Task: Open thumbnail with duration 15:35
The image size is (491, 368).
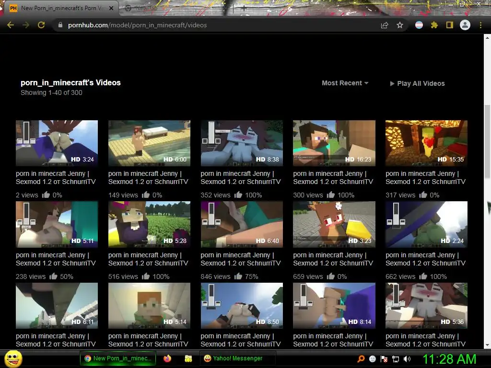Action: (426, 143)
